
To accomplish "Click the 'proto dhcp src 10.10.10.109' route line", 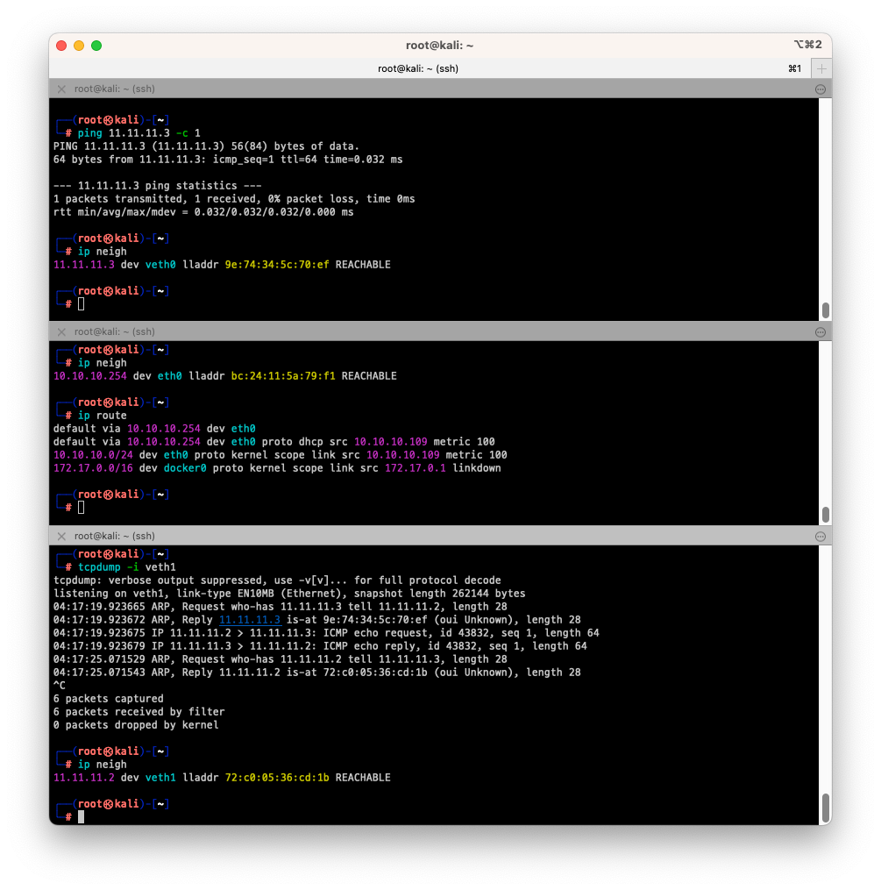I will point(274,442).
